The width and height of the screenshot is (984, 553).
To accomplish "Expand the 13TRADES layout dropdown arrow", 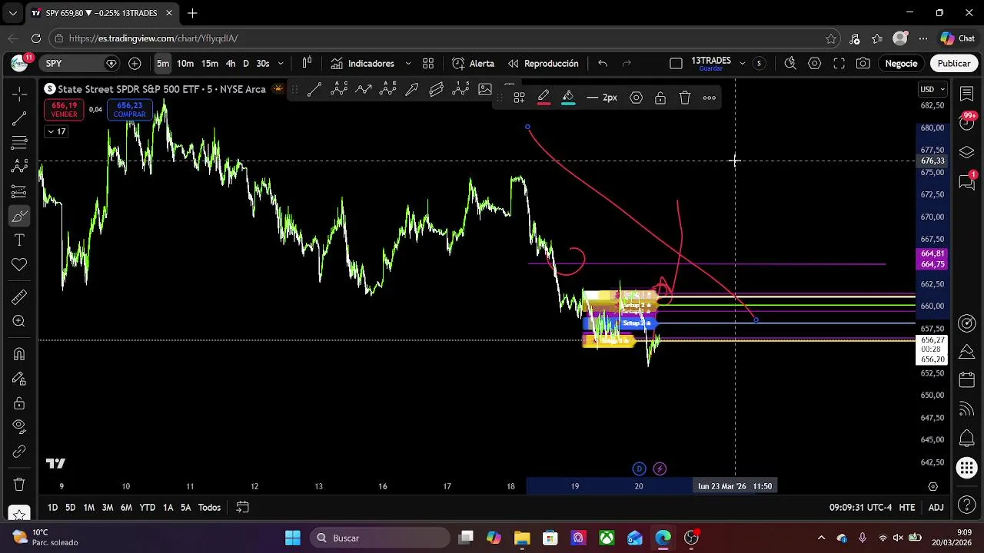I will pos(742,63).
